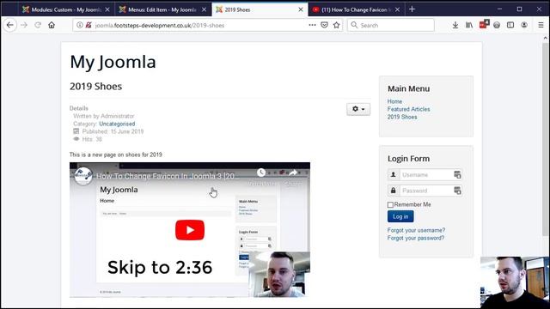The height and width of the screenshot is (309, 550).
Task: Click the My Joomla site title
Action: (x=113, y=62)
